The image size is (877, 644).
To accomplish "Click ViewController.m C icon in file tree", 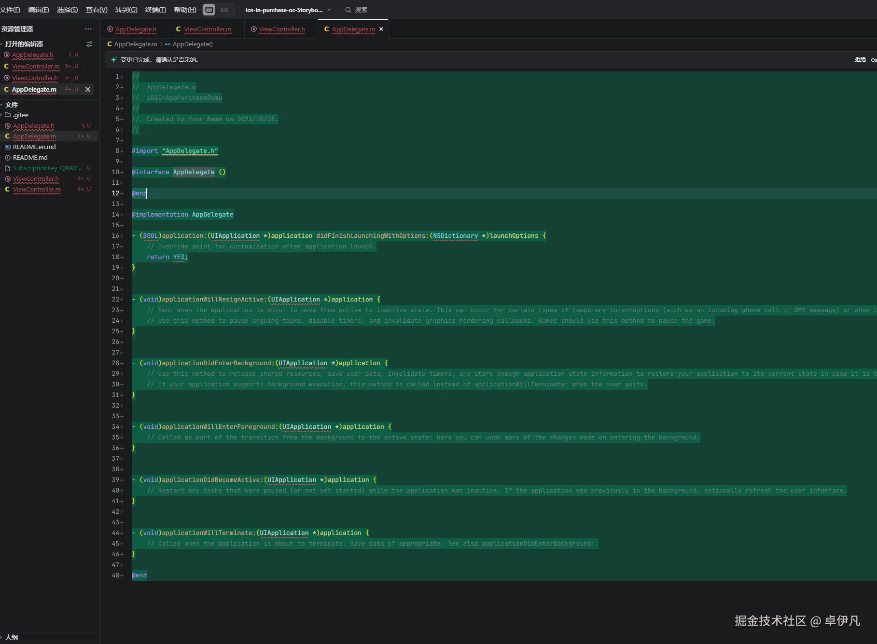I will (7, 190).
